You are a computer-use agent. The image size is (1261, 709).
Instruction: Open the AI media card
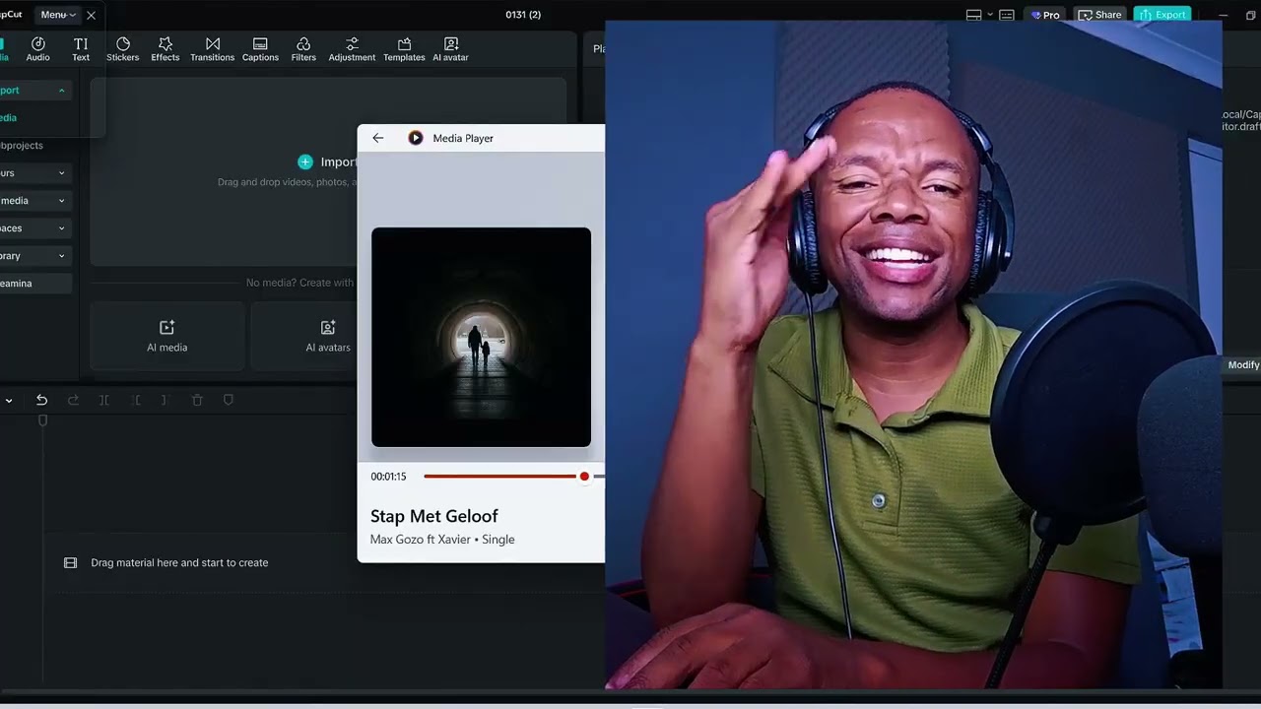point(166,336)
